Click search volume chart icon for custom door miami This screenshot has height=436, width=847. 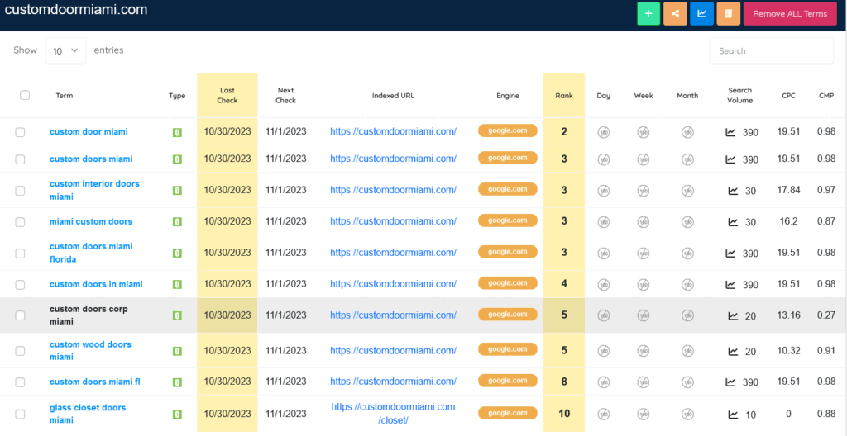[x=730, y=132]
